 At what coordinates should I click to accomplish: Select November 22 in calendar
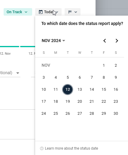tap(104, 102)
